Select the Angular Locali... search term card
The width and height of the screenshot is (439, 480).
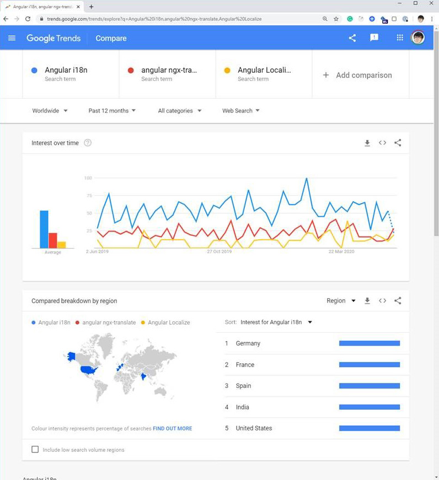(x=264, y=74)
